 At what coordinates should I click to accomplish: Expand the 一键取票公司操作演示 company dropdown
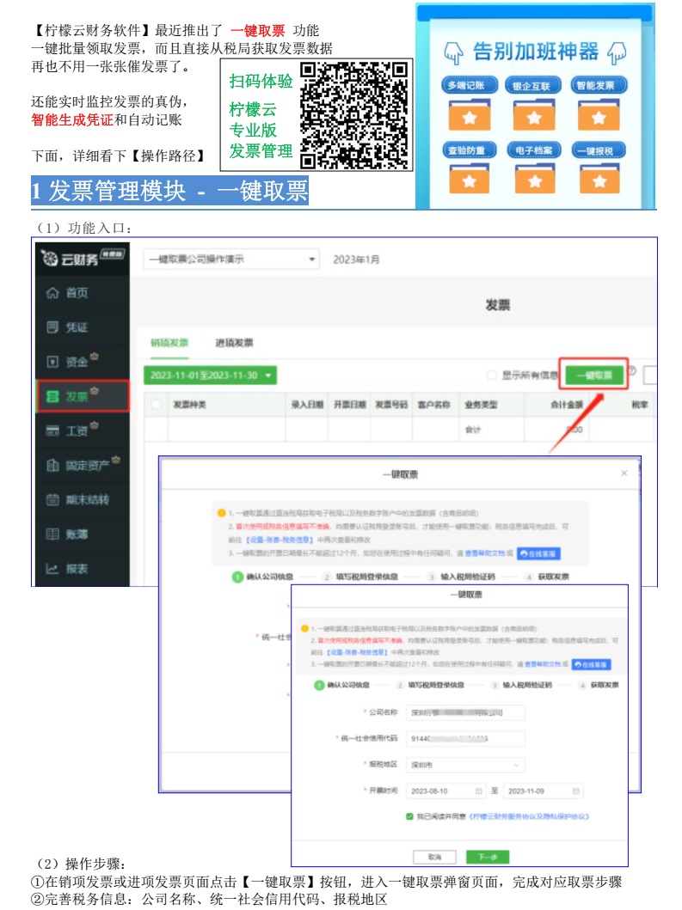230,260
